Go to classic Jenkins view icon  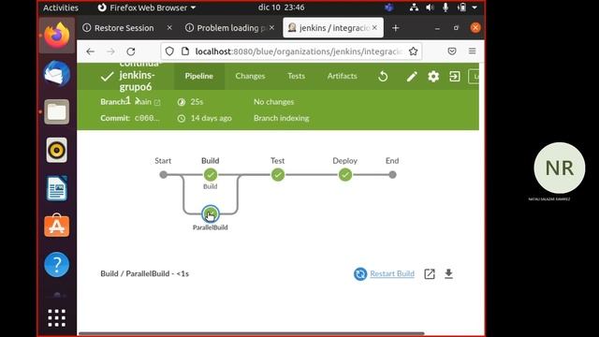[x=455, y=77]
